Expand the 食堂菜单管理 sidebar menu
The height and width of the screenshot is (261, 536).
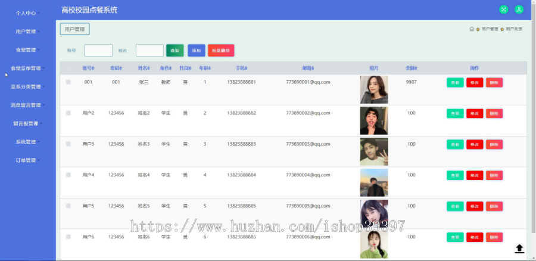27,68
